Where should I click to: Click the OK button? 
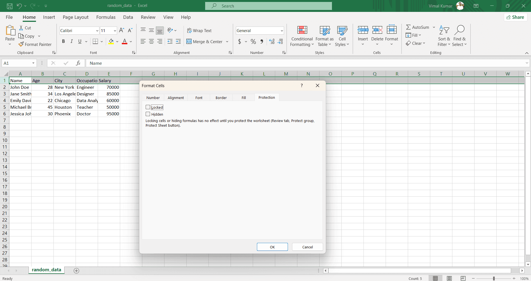(x=272, y=247)
